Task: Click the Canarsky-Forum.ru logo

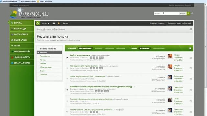Action: [29, 14]
